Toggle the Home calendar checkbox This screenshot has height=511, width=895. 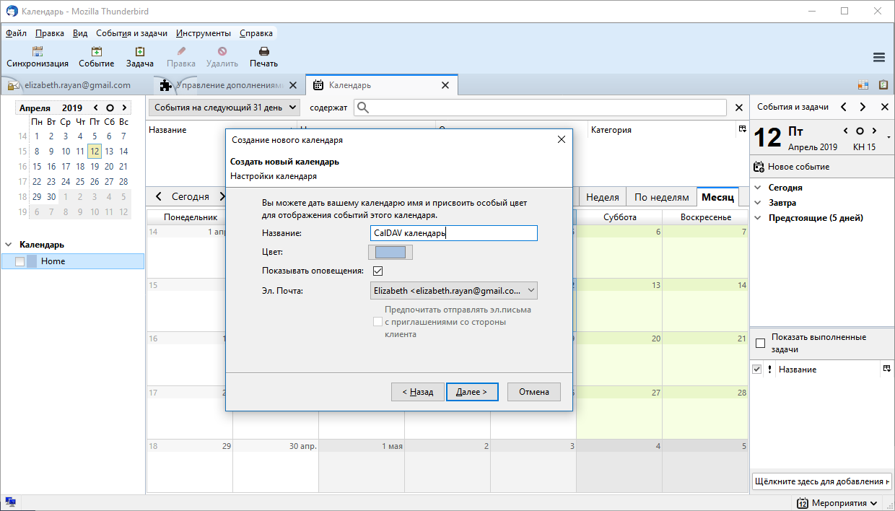click(x=19, y=261)
